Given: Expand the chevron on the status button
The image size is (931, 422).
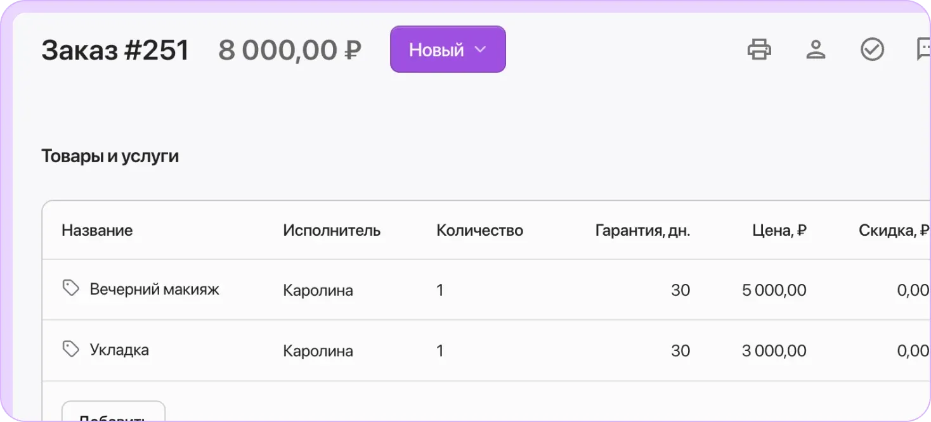Looking at the screenshot, I should [480, 49].
